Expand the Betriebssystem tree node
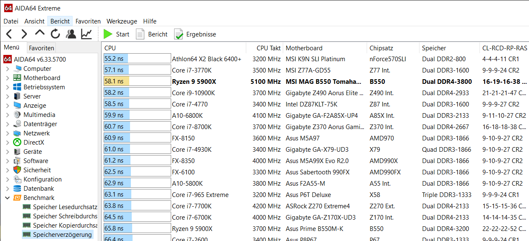The image size is (529, 241). (x=8, y=87)
